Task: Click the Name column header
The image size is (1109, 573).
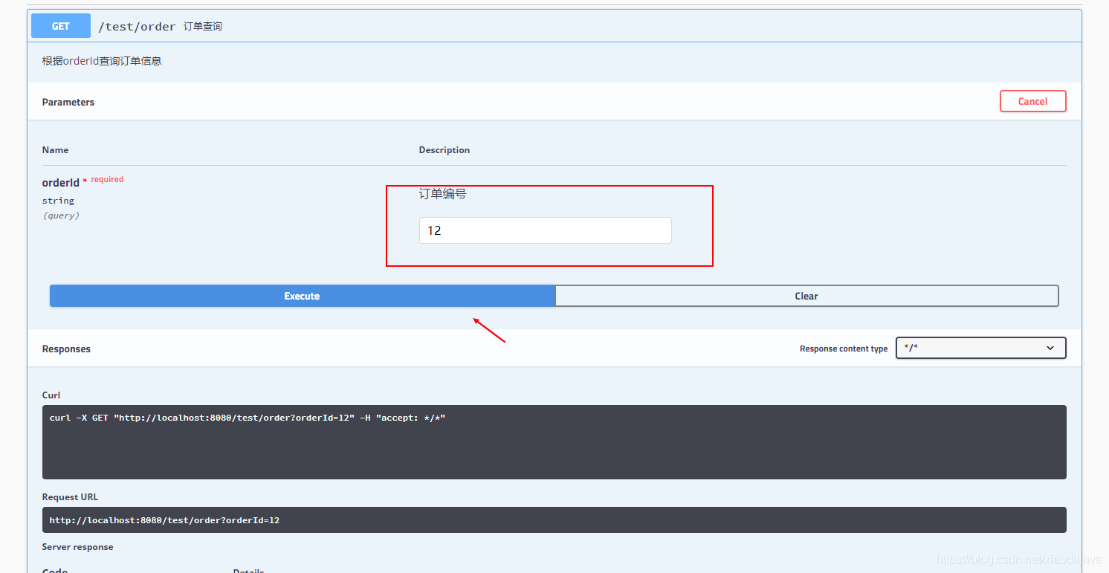Action: tap(55, 150)
